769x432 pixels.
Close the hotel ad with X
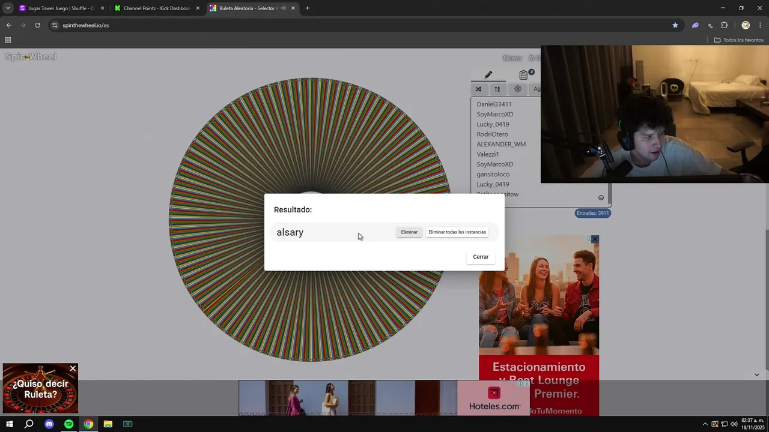click(x=595, y=239)
